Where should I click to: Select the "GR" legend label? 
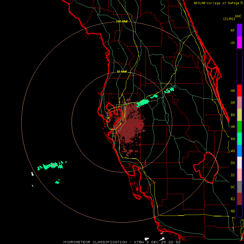click(233, 103)
